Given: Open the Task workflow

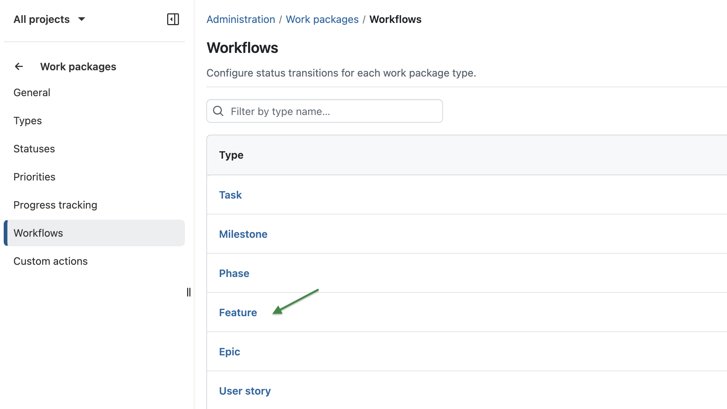Looking at the screenshot, I should click(230, 195).
